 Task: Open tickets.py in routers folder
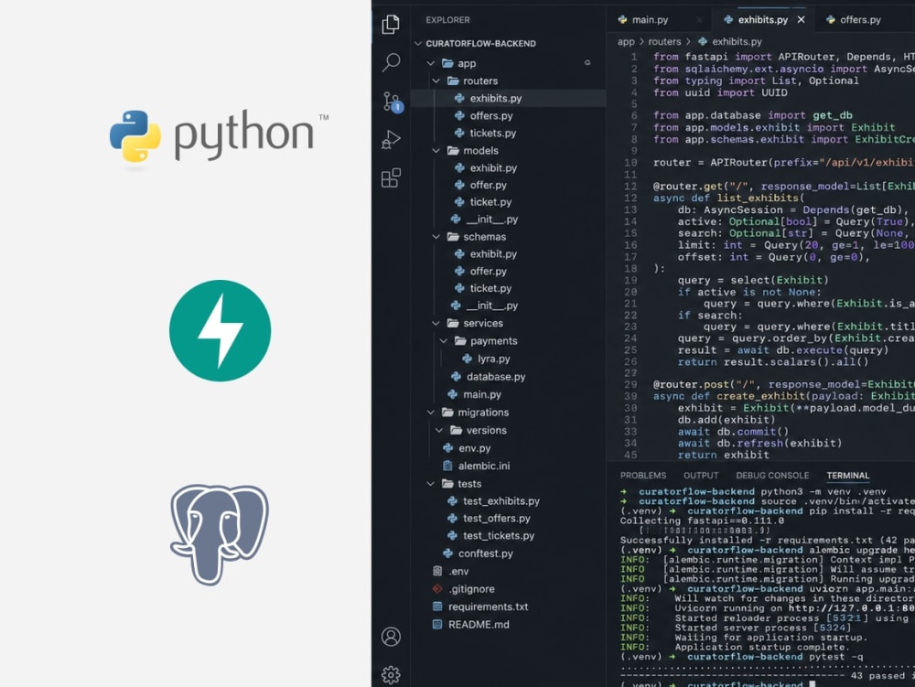point(493,134)
